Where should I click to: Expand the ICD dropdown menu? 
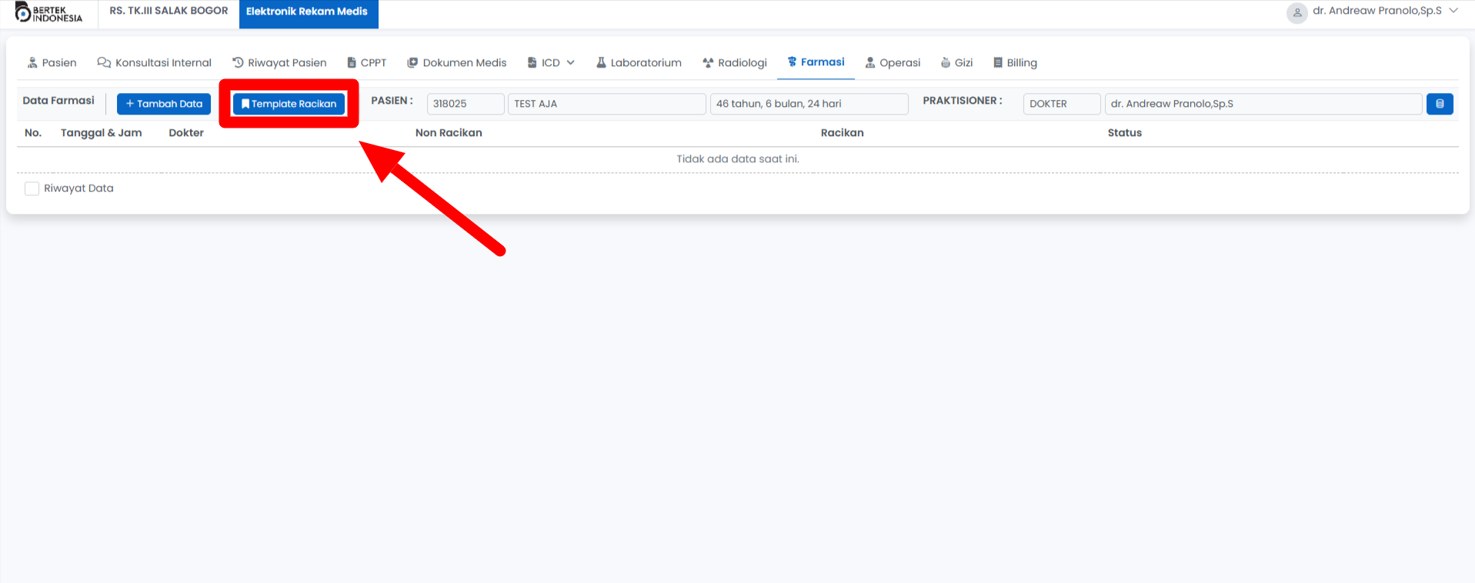551,63
